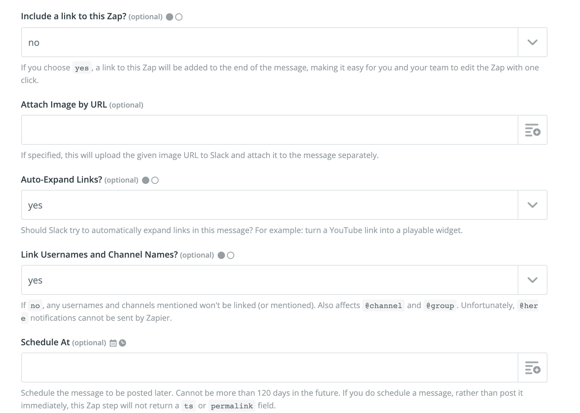Viewport: 580px width, 413px height.
Task: Click the "Schedule At" field label
Action: tap(45, 342)
